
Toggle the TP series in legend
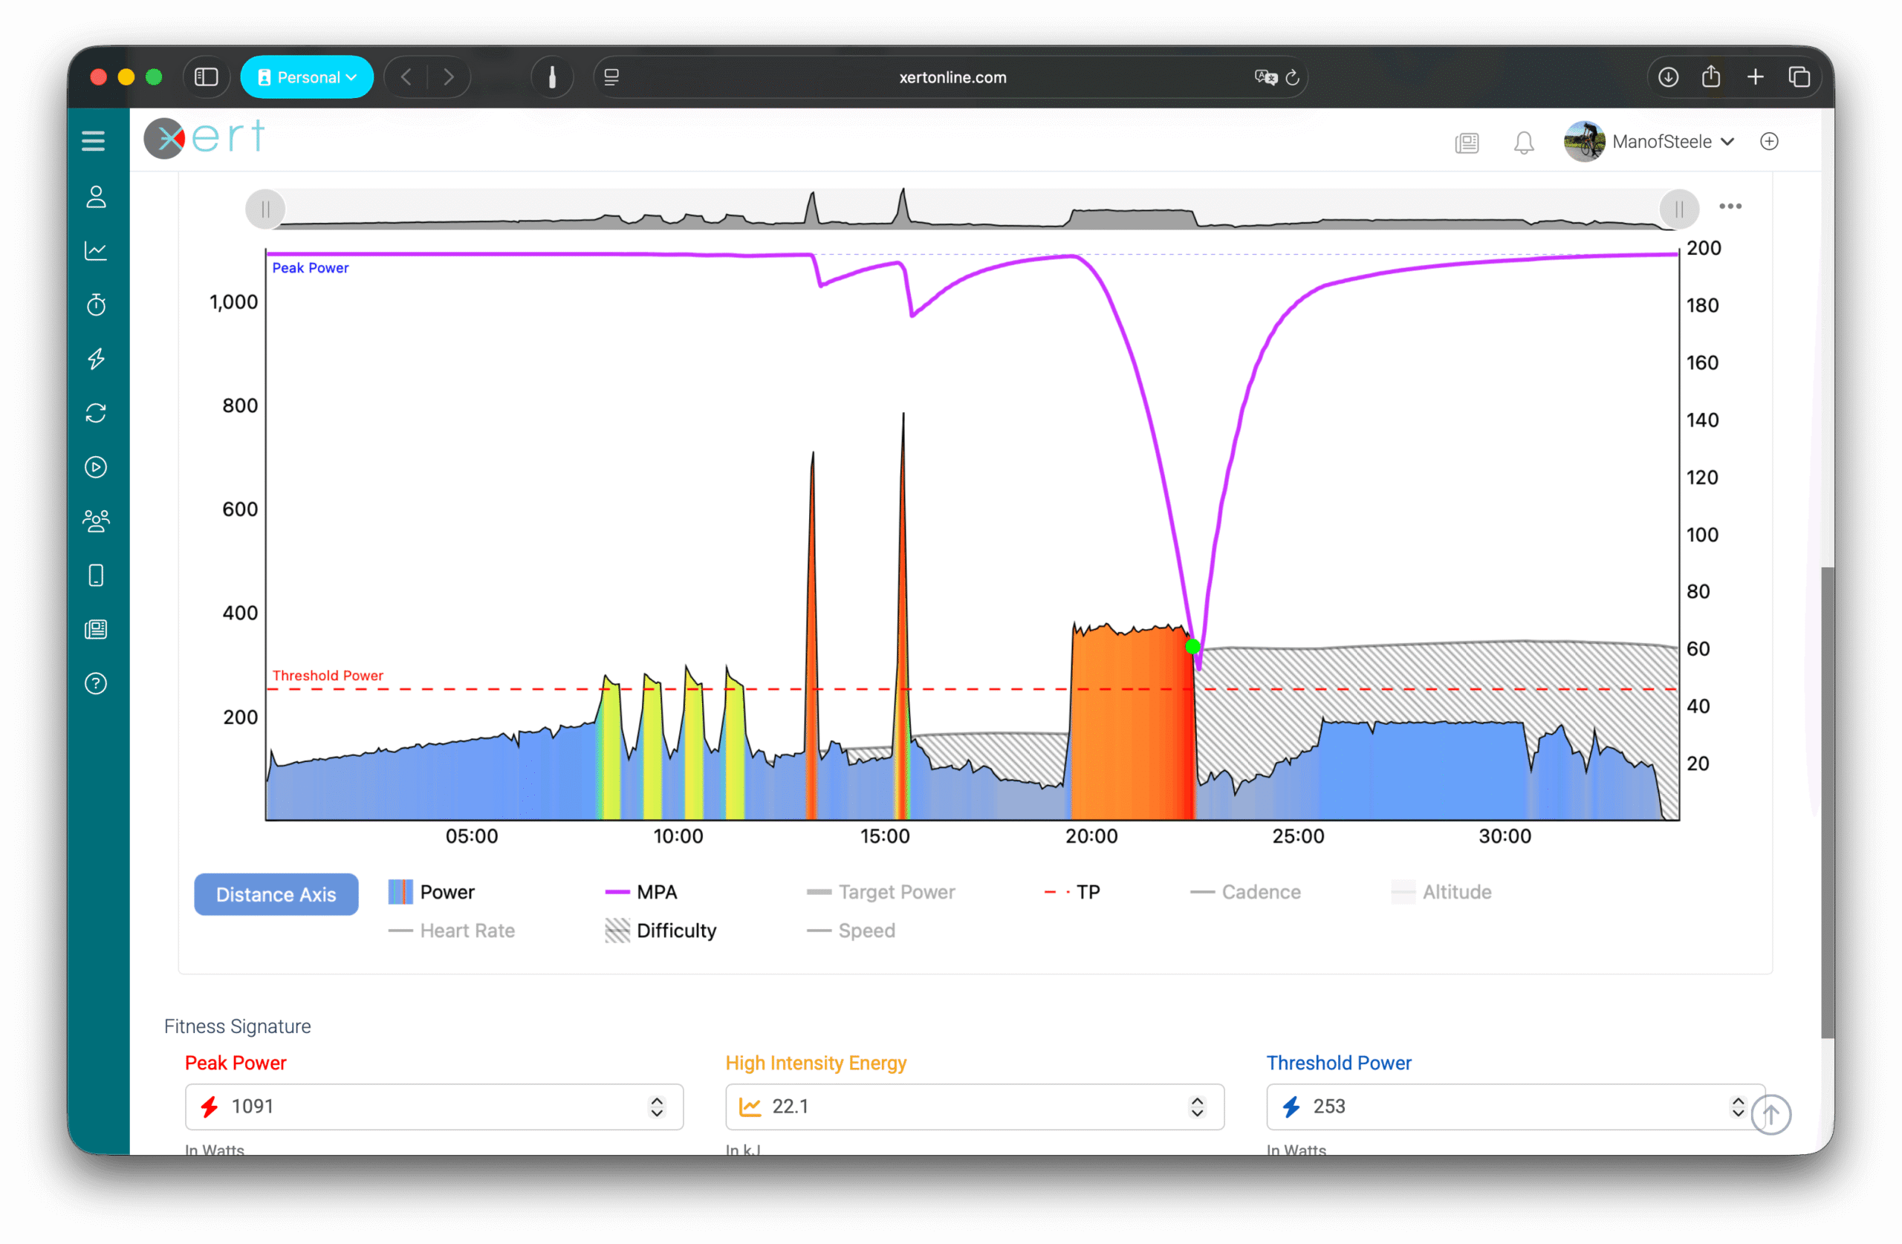(1071, 892)
